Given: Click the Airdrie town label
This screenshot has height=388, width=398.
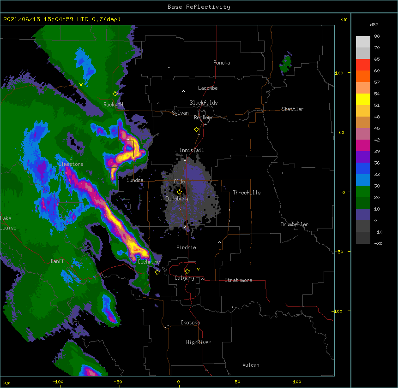Looking at the screenshot, I should 186,247.
